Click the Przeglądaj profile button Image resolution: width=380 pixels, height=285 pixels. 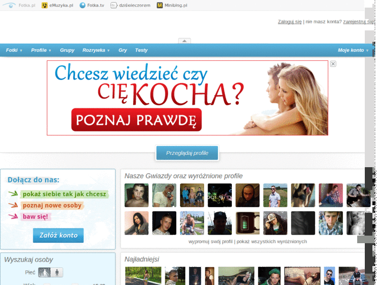pyautogui.click(x=187, y=153)
